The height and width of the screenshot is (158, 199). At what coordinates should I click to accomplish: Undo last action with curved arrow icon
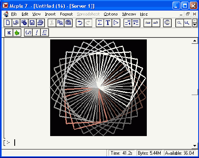[80, 23]
